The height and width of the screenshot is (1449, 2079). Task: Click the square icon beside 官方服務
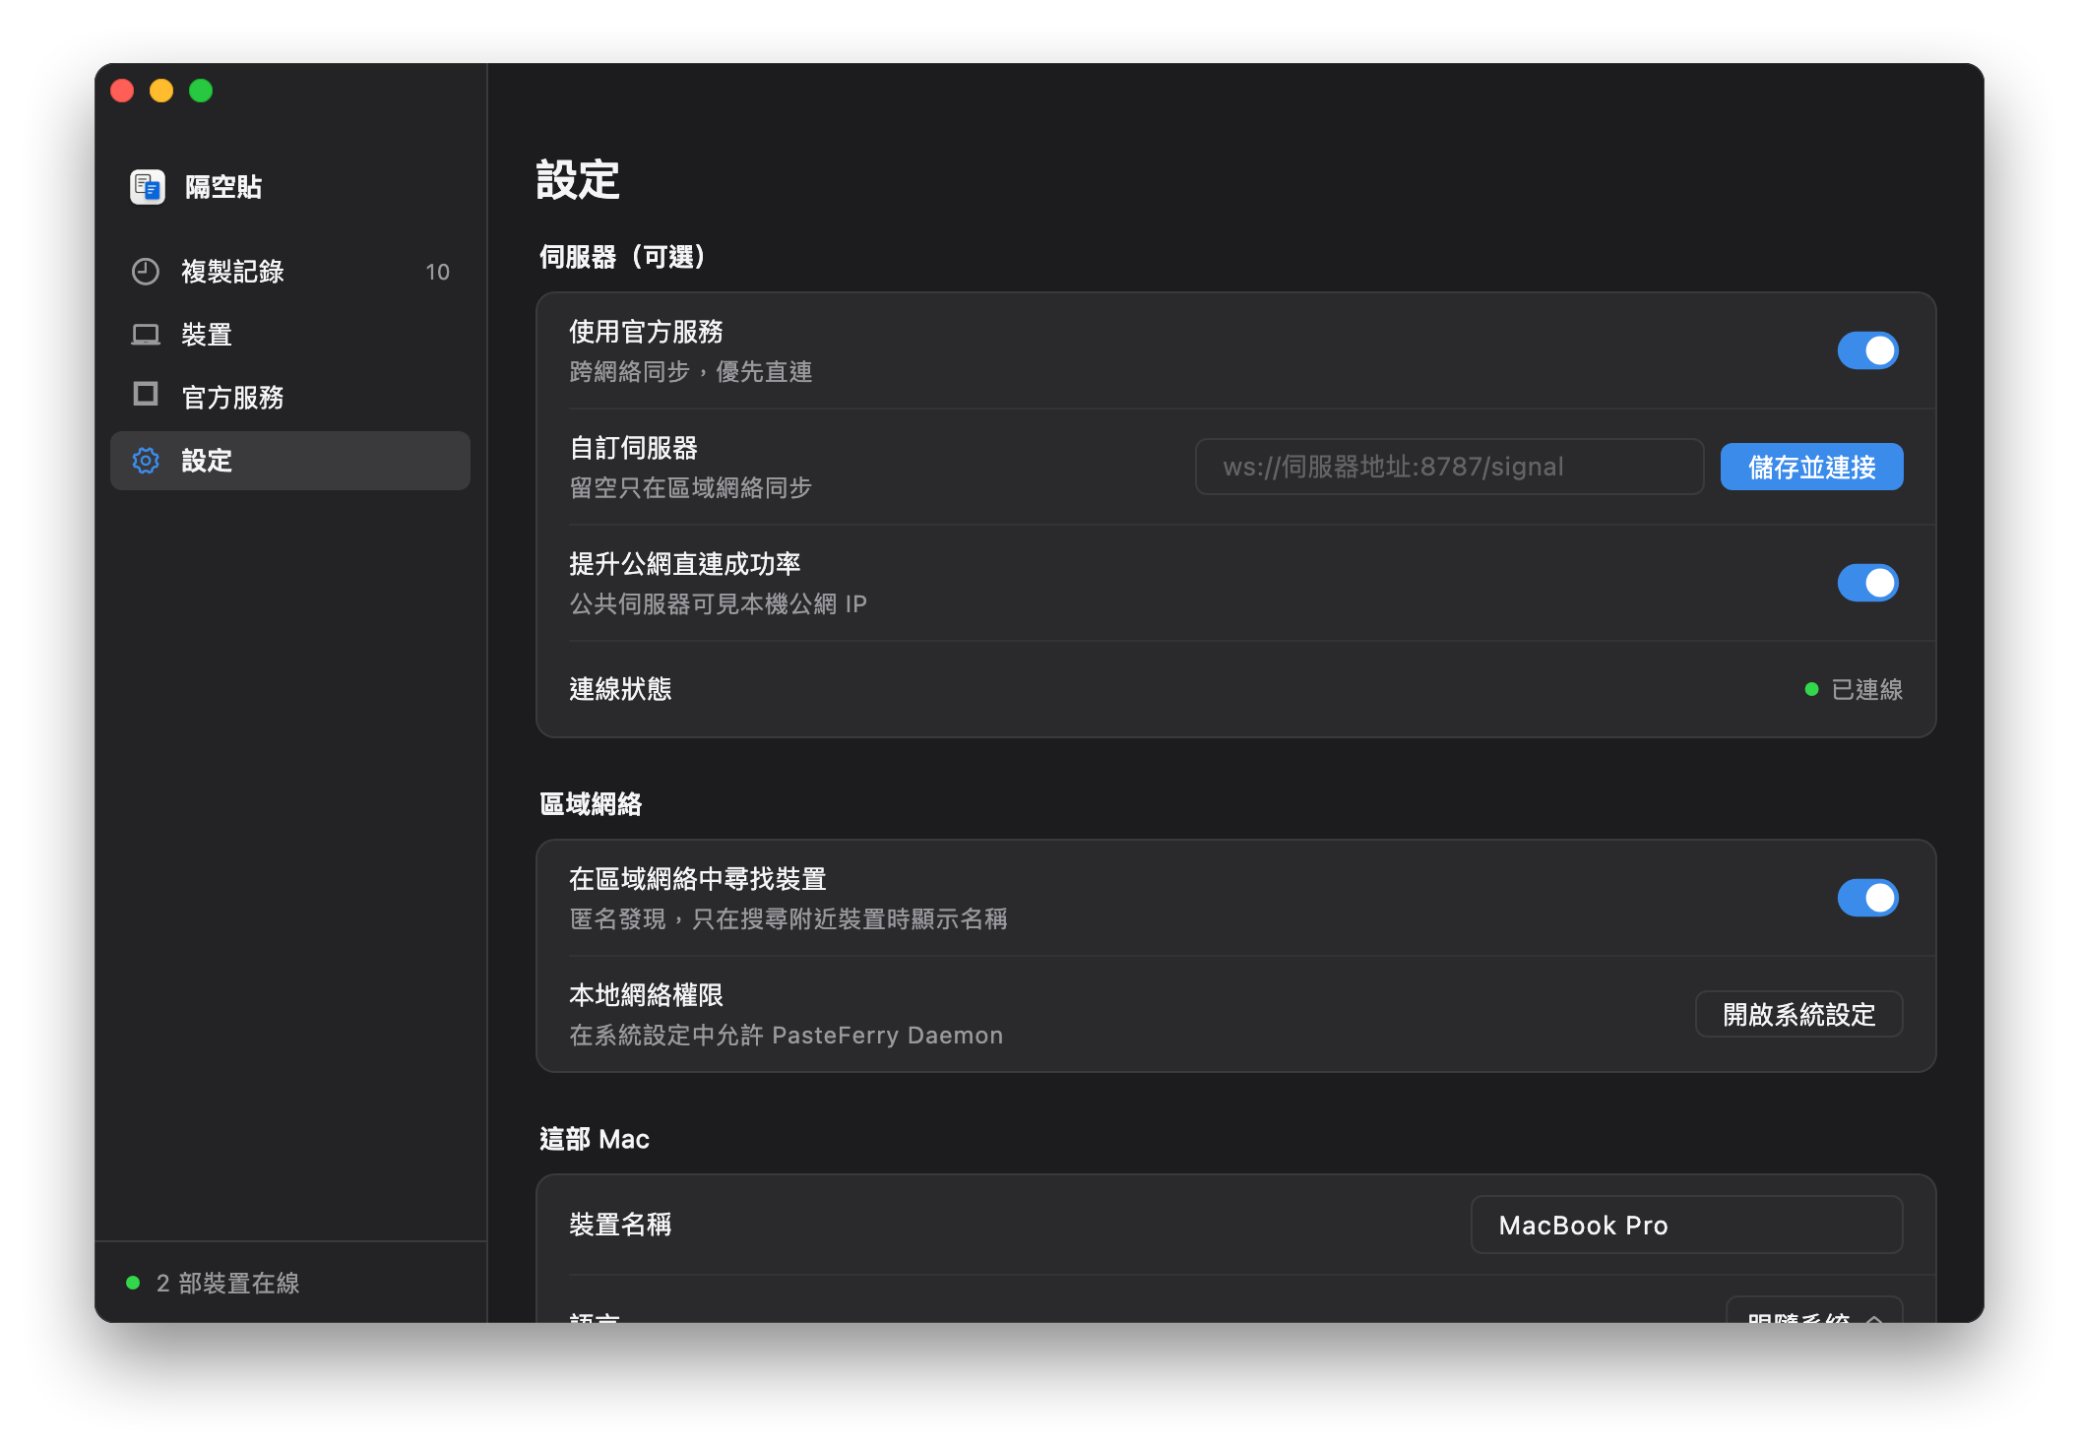point(146,395)
